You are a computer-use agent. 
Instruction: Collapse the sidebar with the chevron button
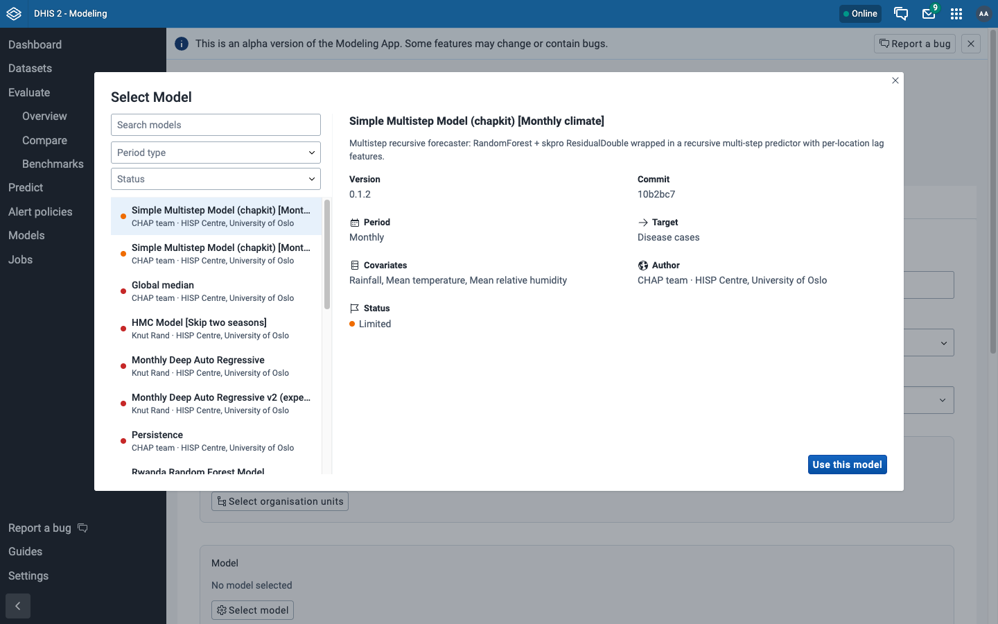point(18,606)
